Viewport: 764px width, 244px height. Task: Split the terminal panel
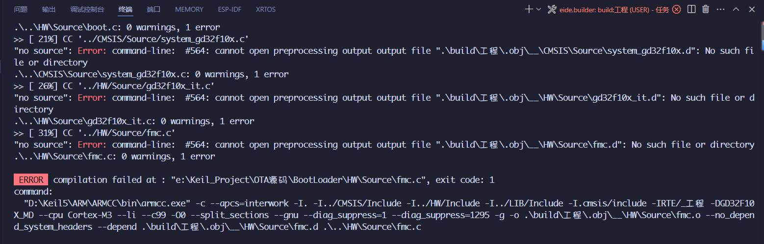click(691, 9)
